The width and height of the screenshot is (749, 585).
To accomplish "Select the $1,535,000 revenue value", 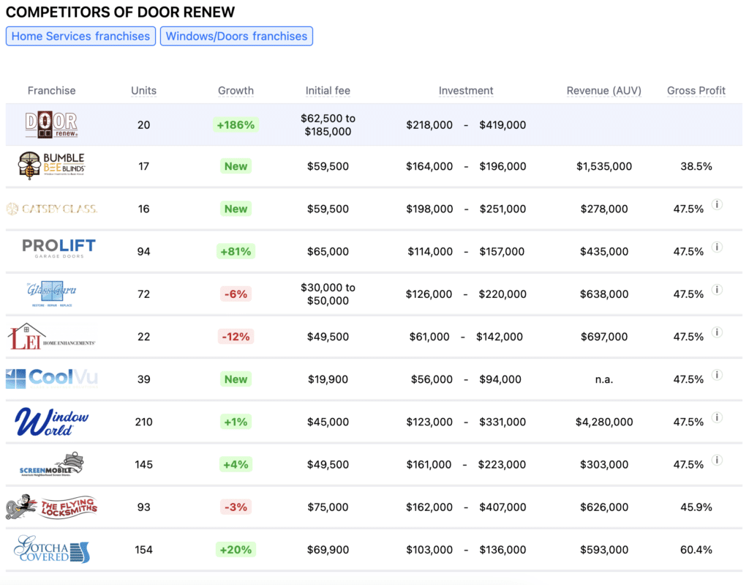I will [x=603, y=166].
